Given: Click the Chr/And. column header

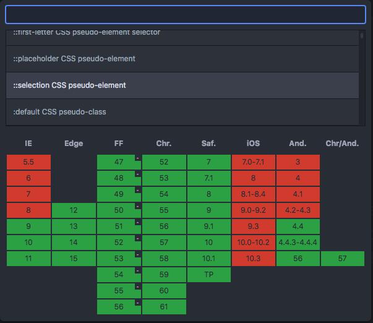Looking at the screenshot, I should pos(342,144).
